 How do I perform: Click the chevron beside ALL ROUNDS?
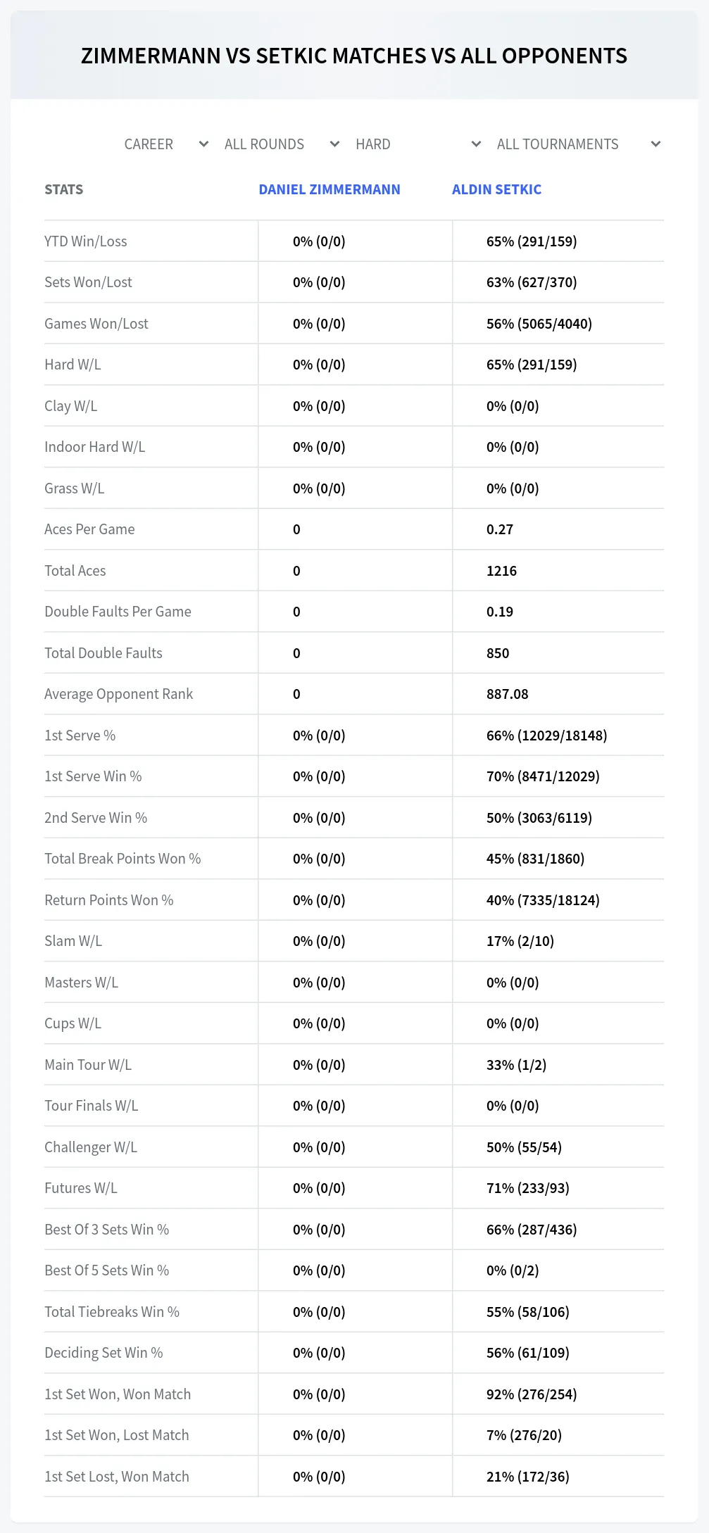click(334, 144)
